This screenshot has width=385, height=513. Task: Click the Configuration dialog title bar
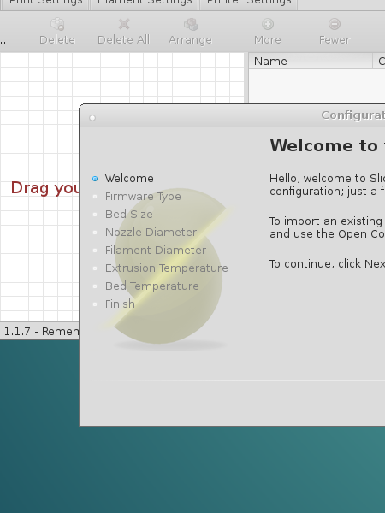[x=232, y=115]
